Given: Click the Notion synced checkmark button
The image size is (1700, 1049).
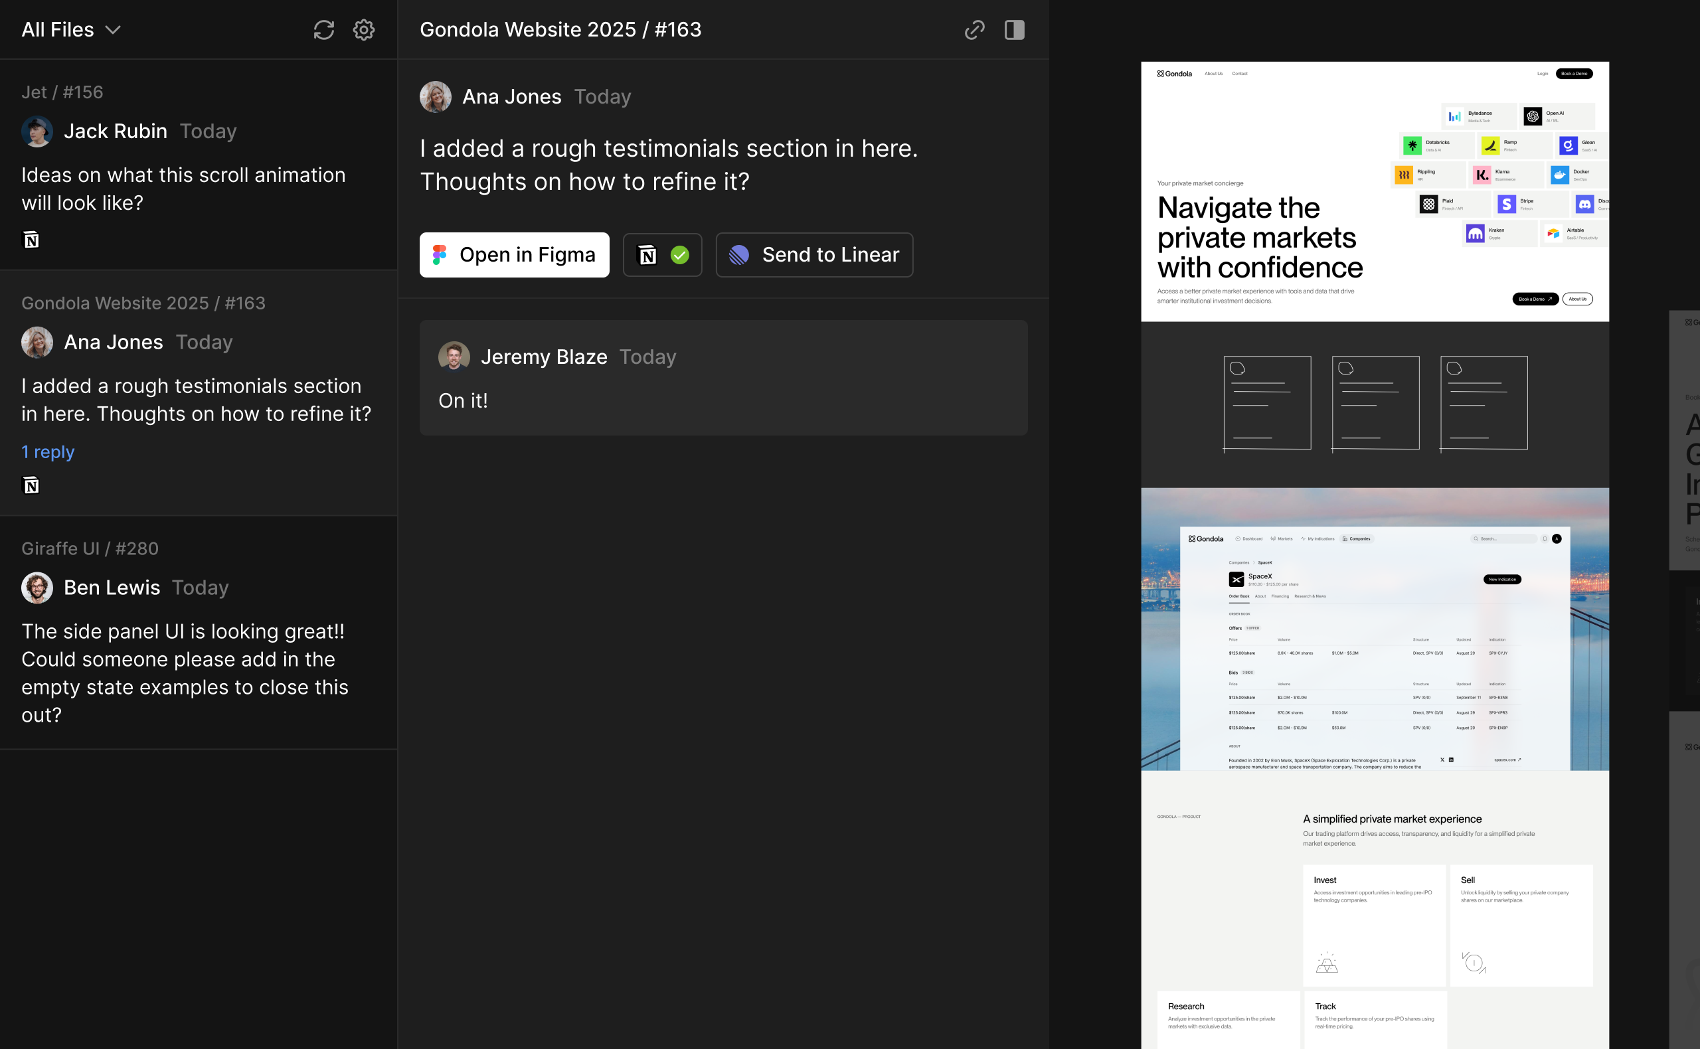Looking at the screenshot, I should [662, 256].
